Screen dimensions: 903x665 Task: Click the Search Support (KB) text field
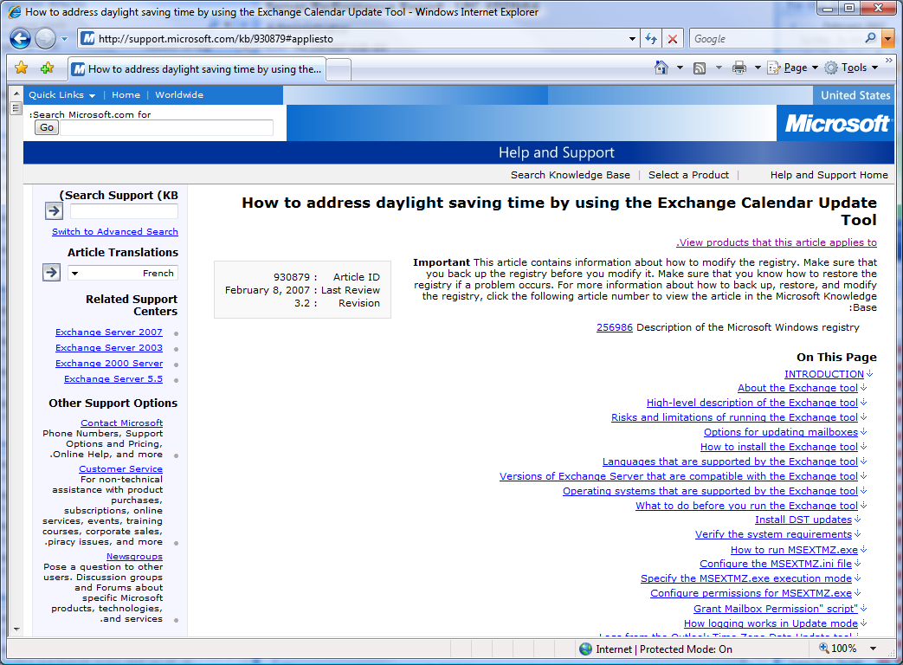pos(124,211)
